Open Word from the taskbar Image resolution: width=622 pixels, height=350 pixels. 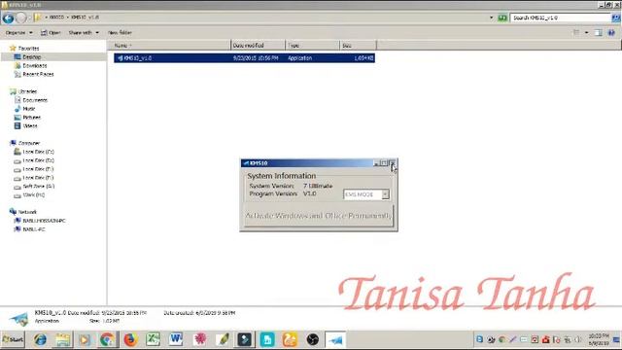[176, 339]
